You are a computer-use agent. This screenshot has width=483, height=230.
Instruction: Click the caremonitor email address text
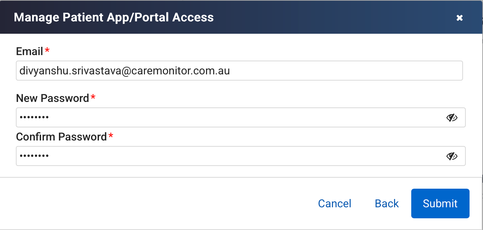pyautogui.click(x=125, y=71)
